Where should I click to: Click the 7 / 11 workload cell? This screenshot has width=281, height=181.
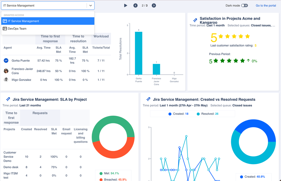pyautogui.click(x=101, y=61)
